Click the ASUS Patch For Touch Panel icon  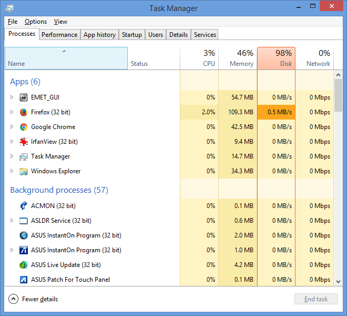[24, 280]
